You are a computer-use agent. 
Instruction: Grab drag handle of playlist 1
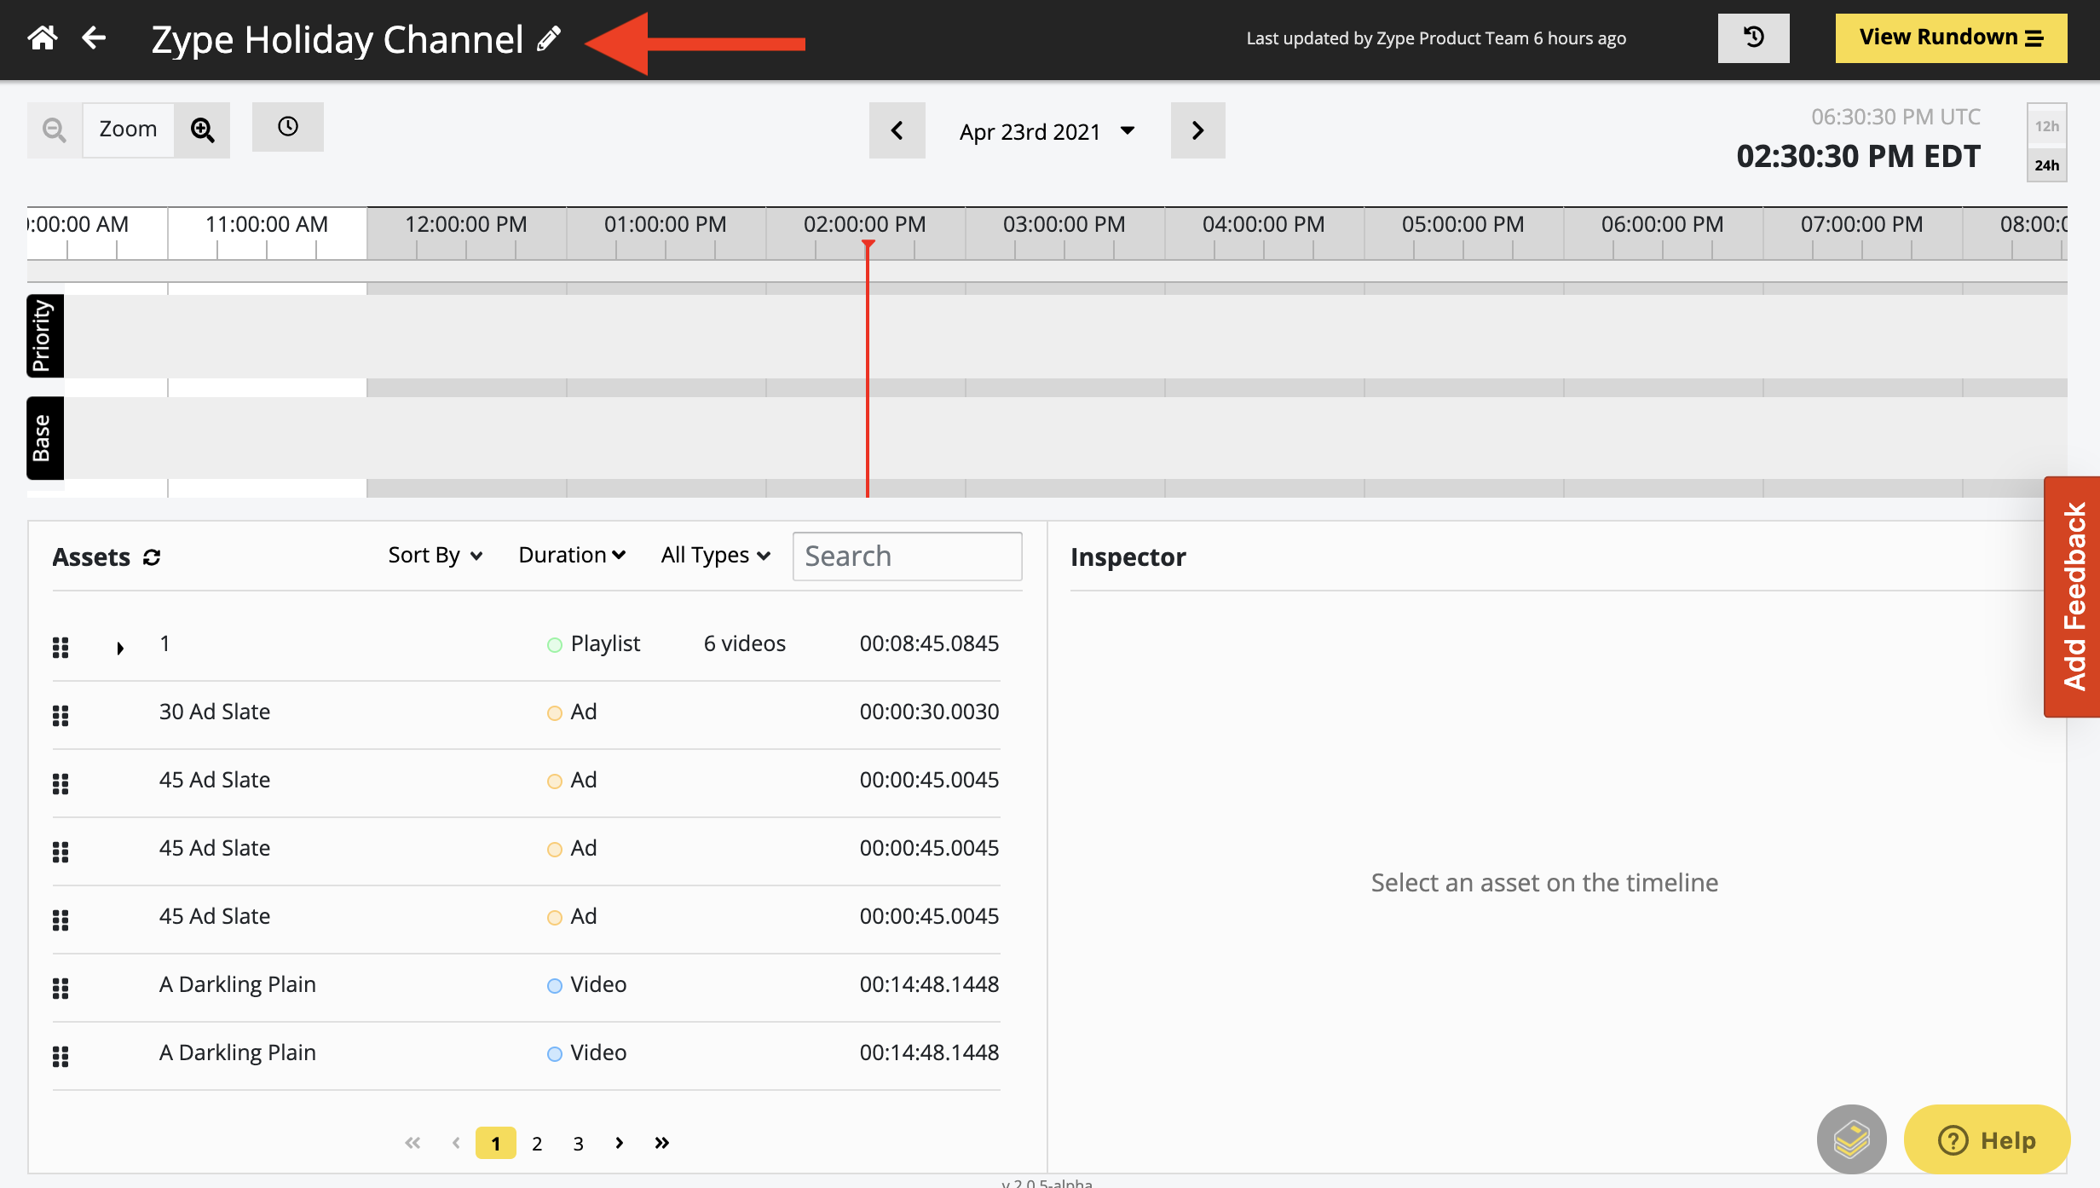(61, 648)
